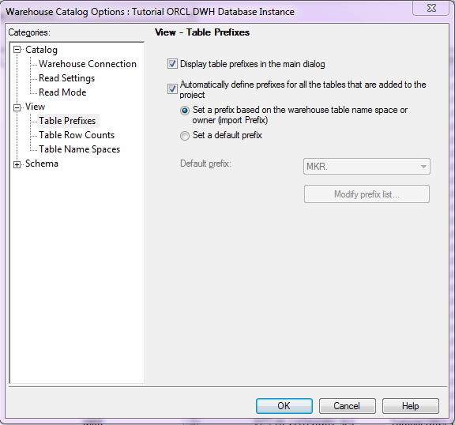Open the Default prefix MKR. dropdown
The image size is (455, 425).
click(367, 166)
